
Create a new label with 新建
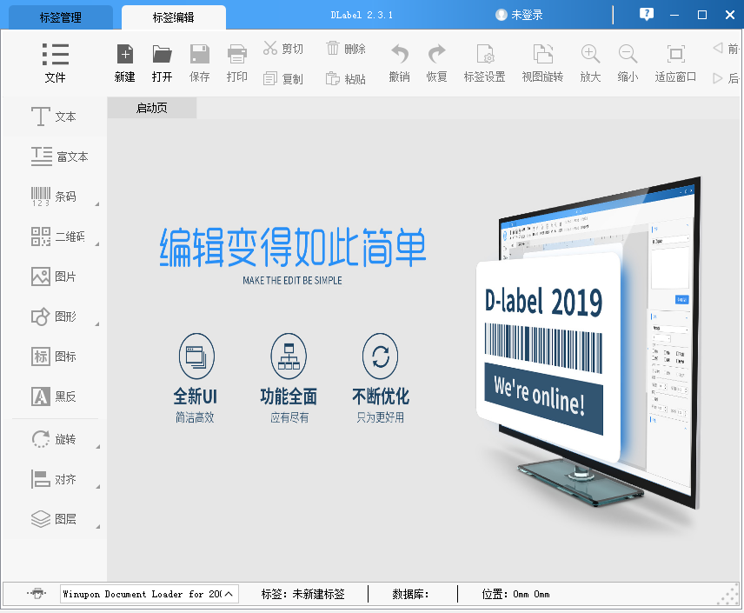pyautogui.click(x=125, y=63)
